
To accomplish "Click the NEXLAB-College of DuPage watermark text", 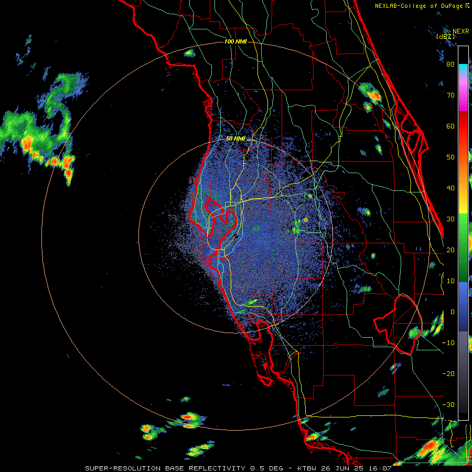I will point(420,6).
